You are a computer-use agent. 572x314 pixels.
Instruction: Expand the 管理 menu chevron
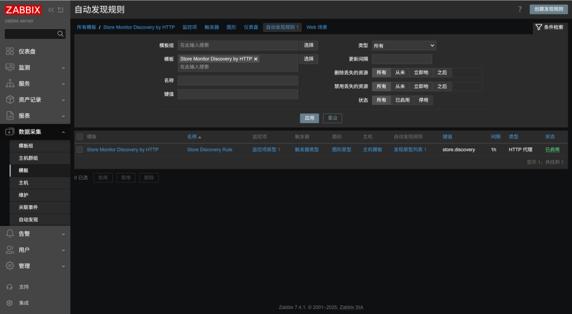click(63, 266)
